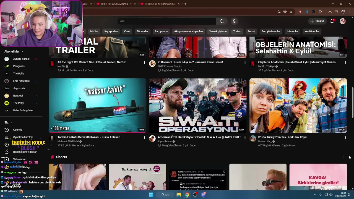This screenshot has width=354, height=199.
Task: Open a new browser tab
Action: coord(185,4)
